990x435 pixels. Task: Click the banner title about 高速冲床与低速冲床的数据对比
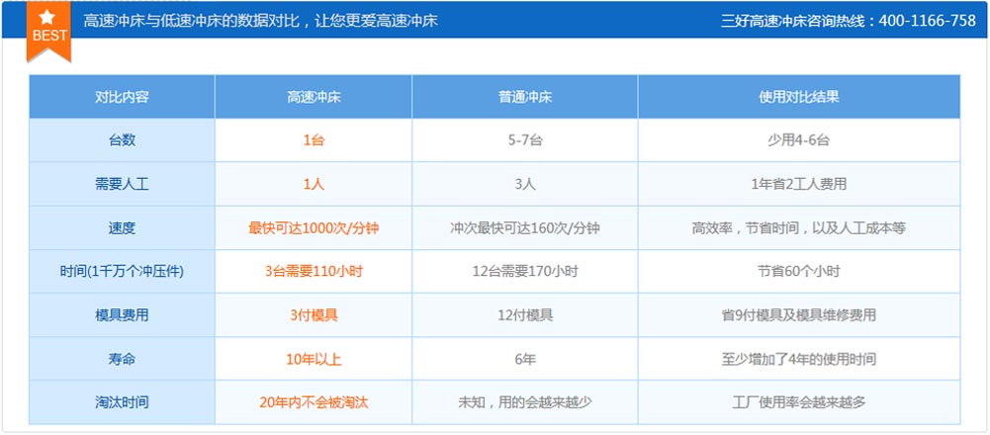point(261,21)
